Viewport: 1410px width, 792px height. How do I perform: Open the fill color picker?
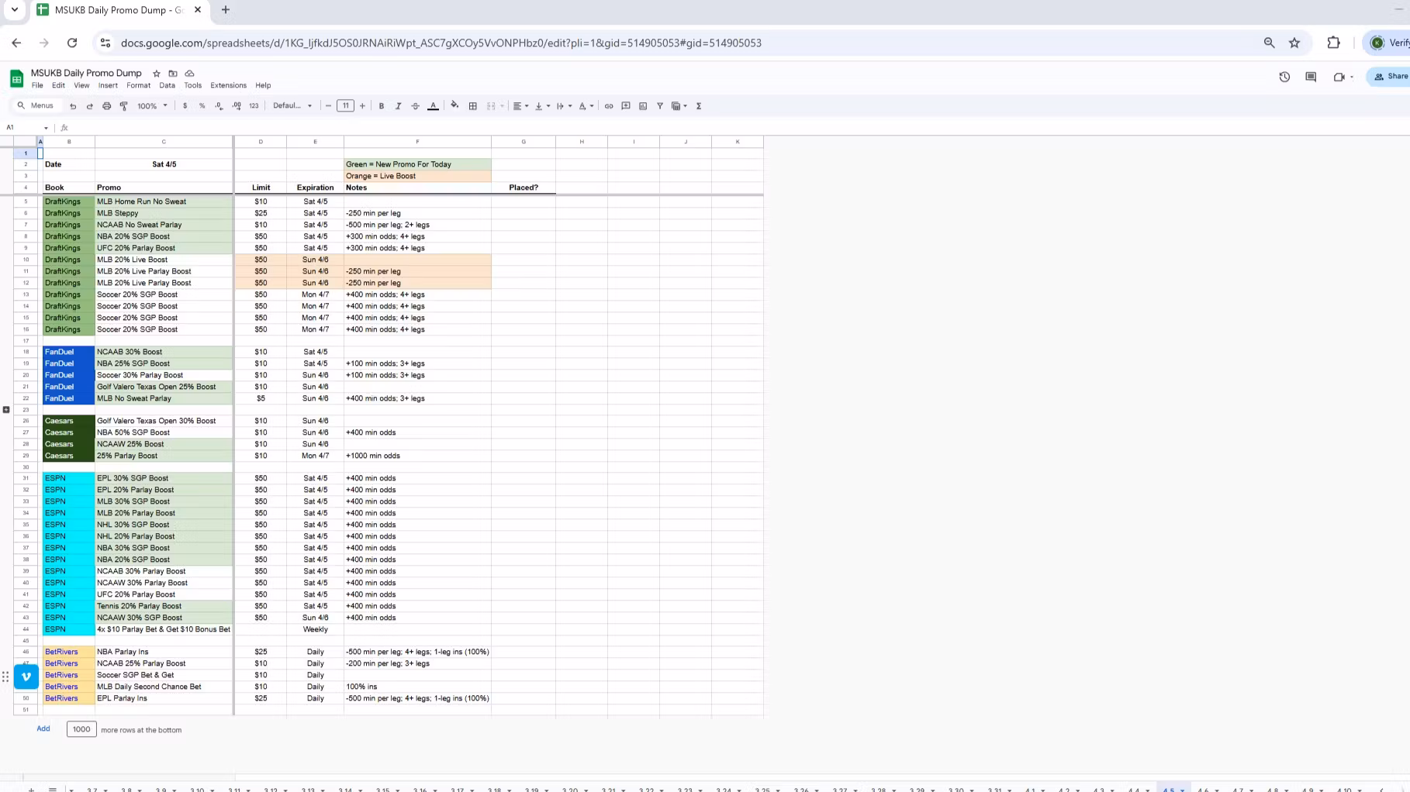[454, 105]
